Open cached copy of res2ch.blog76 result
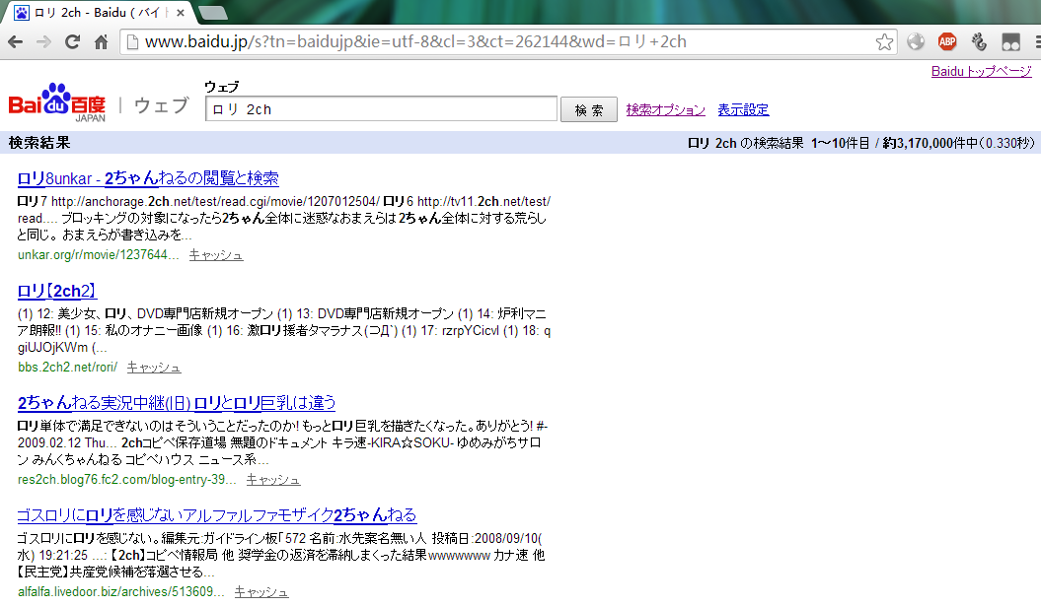Screen dimensions: 1041x607 coord(273,480)
